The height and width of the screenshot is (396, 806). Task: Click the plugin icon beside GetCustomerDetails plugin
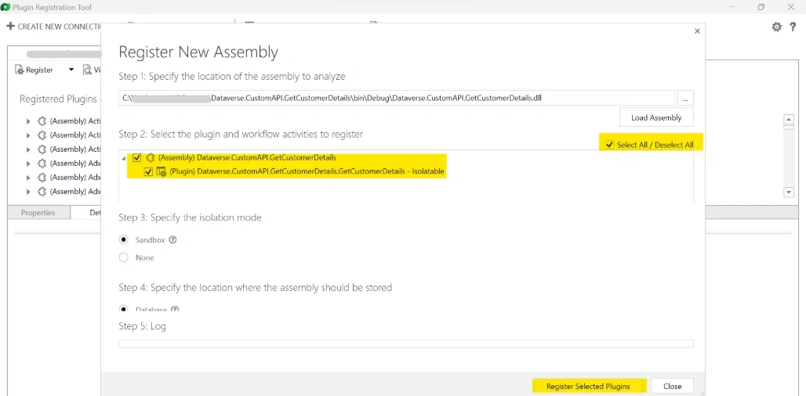162,172
